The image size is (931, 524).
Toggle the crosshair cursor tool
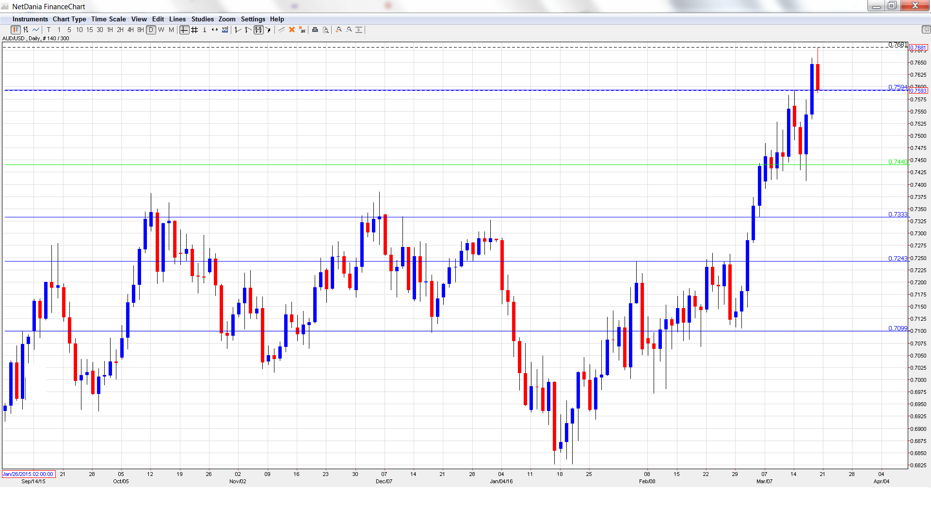184,30
